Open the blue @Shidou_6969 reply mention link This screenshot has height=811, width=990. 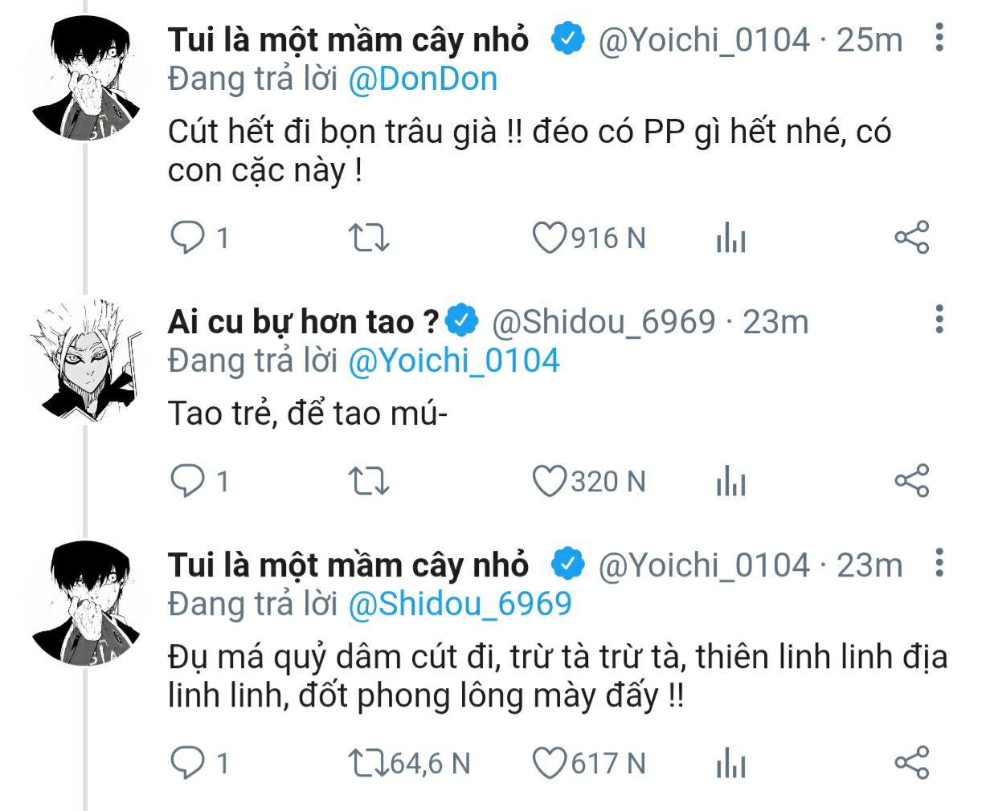(460, 604)
